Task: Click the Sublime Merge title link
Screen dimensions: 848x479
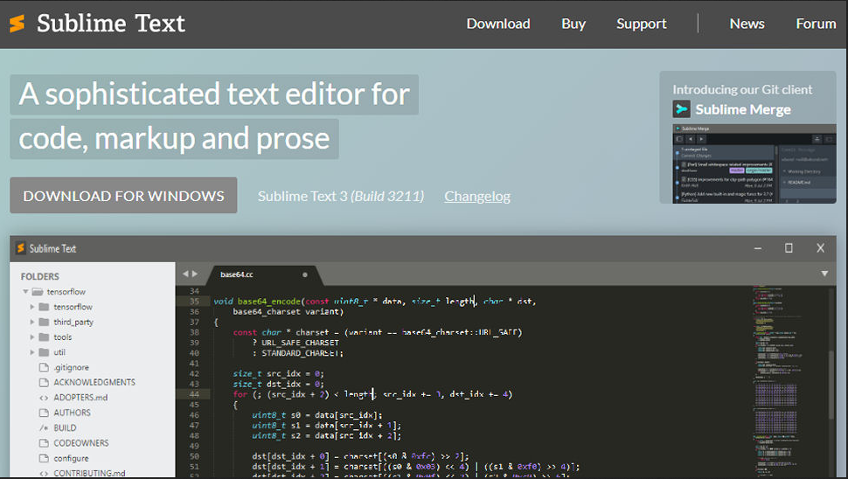Action: point(742,109)
